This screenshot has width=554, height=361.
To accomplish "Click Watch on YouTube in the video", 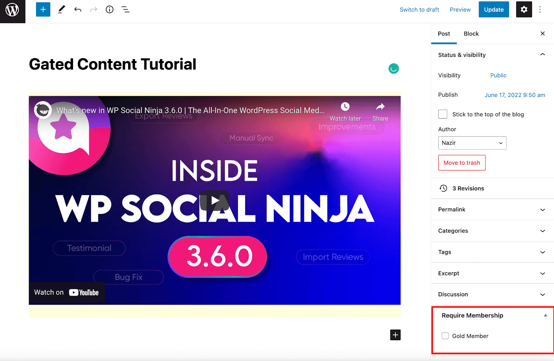I will tap(66, 293).
